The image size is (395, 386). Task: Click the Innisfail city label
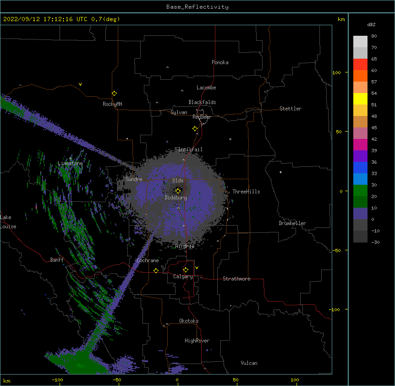(x=190, y=149)
